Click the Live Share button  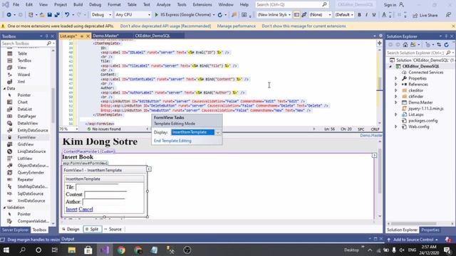point(425,15)
